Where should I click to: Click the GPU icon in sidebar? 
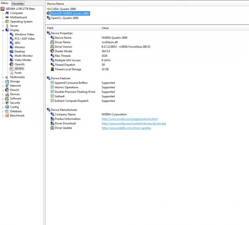pyautogui.click(x=12, y=43)
